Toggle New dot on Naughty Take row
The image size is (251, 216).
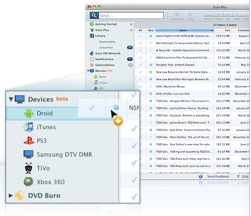pyautogui.click(x=150, y=65)
